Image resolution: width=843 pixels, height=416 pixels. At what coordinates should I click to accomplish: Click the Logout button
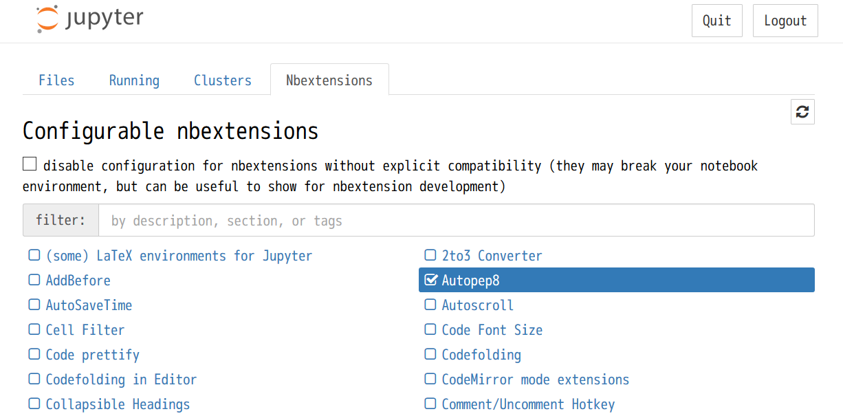pos(785,21)
